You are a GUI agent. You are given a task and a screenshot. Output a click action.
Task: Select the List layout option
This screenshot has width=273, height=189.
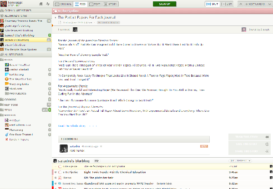tap(227, 4)
